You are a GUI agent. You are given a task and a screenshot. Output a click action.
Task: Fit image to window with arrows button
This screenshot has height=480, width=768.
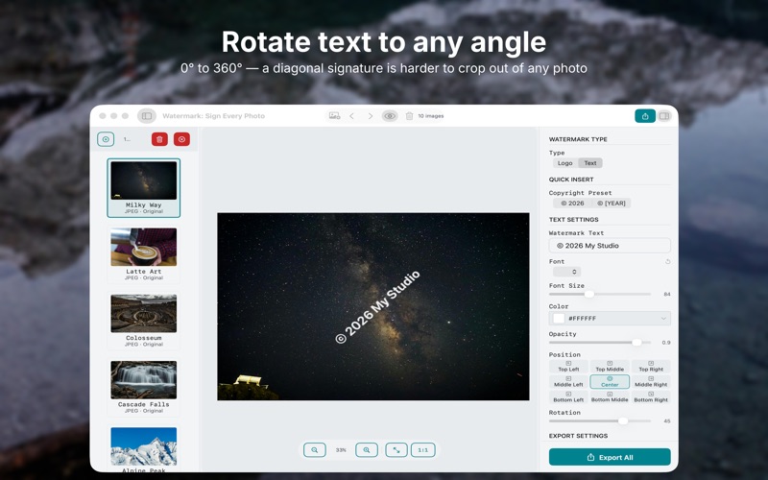point(396,449)
